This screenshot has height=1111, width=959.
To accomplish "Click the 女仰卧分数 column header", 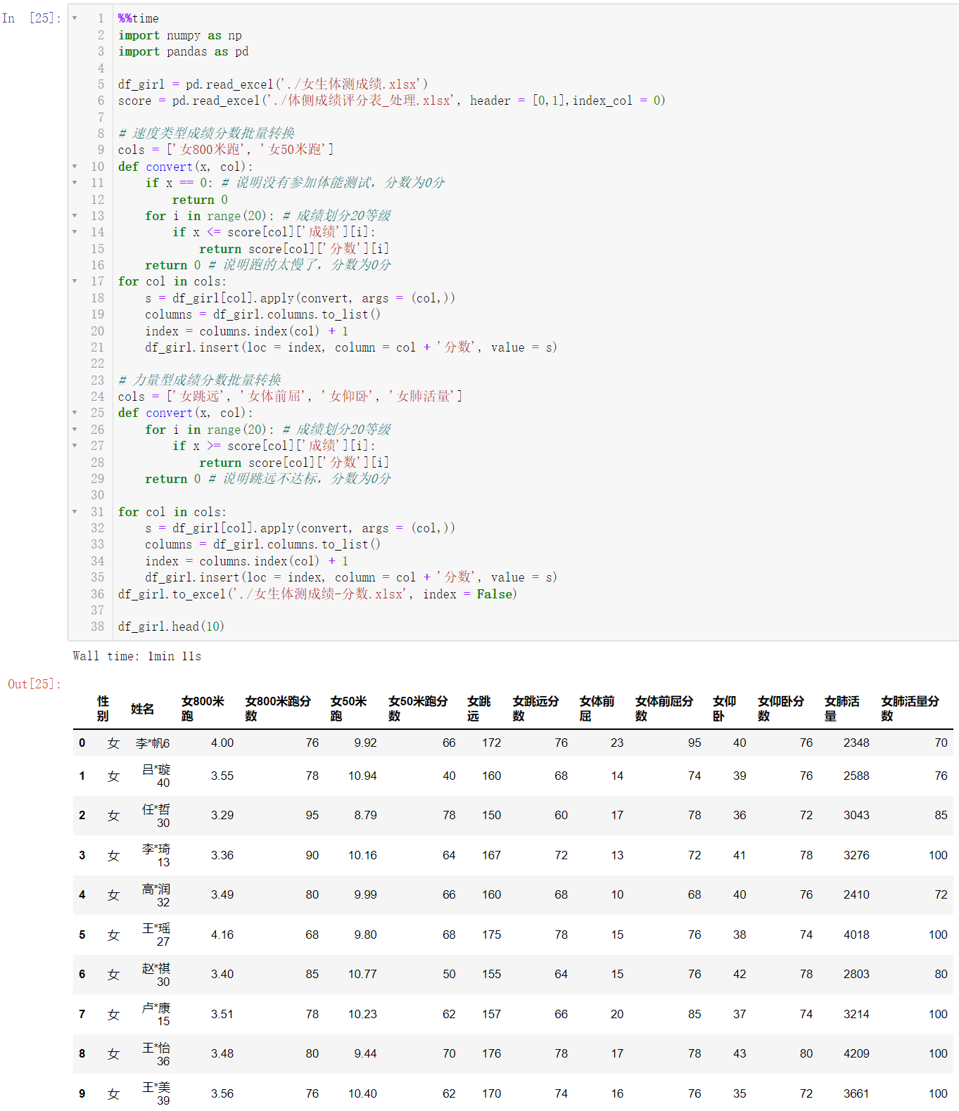I will [781, 709].
